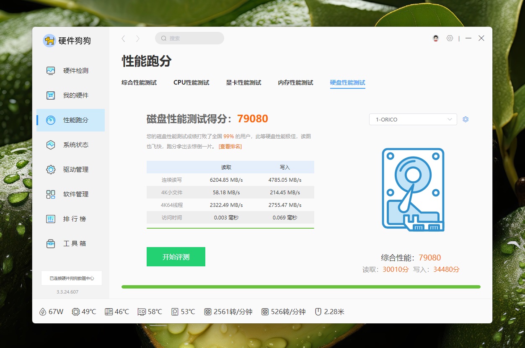
Task: Click the user avatar icon
Action: 436,38
